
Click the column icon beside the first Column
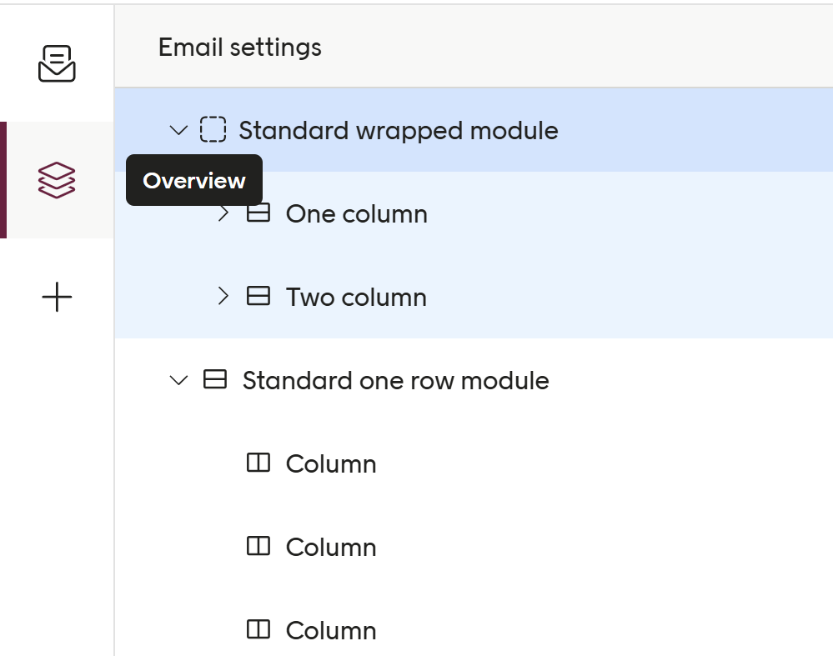(257, 463)
